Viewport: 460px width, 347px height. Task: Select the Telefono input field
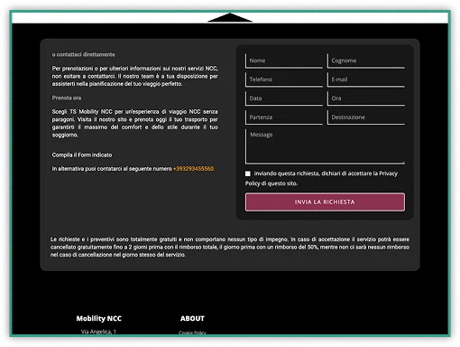point(284,80)
